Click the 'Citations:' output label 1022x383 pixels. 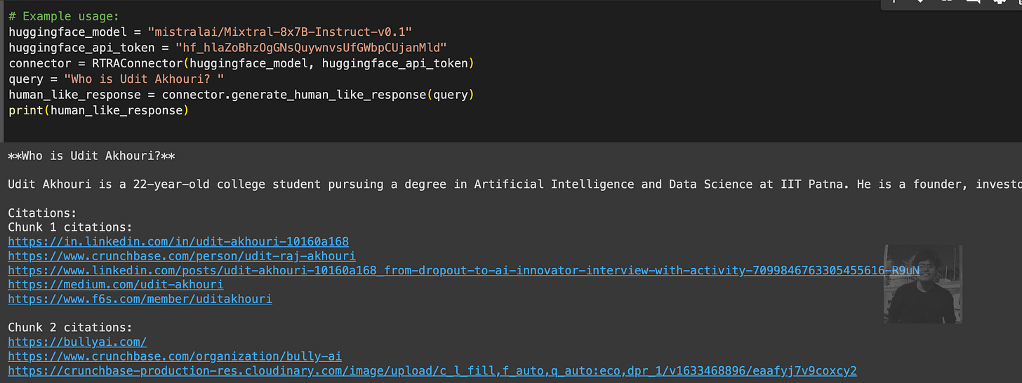[x=42, y=213]
